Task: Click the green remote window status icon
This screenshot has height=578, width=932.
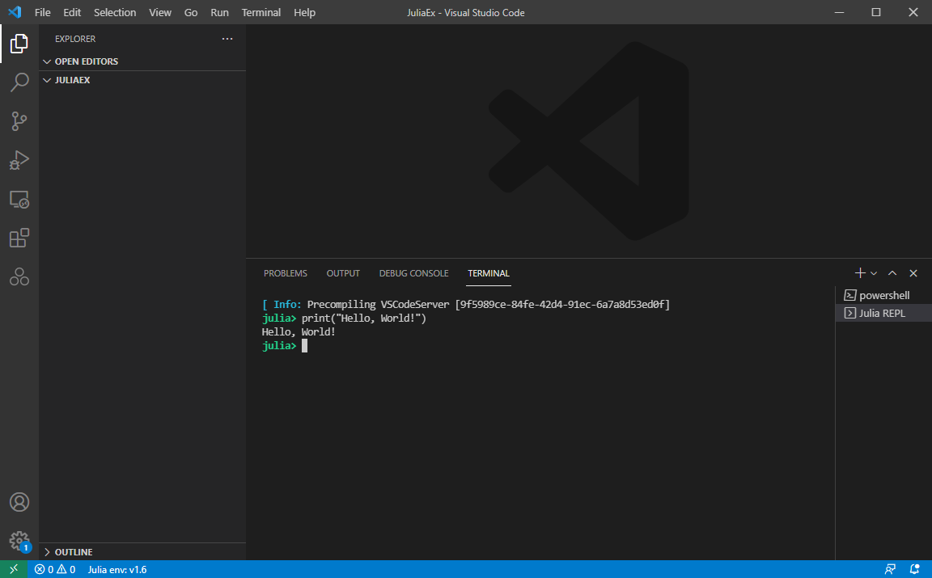Action: [x=13, y=569]
